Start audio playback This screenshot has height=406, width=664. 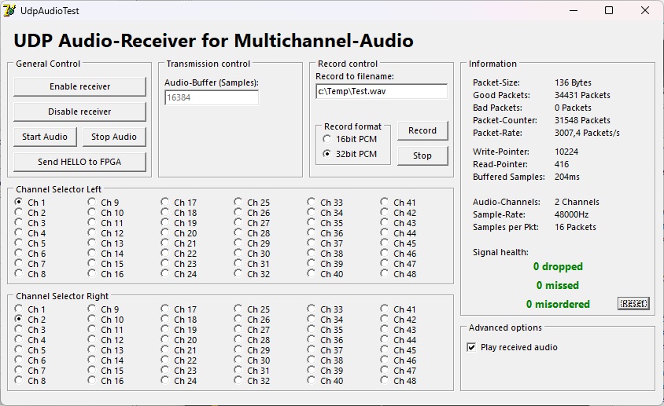pyautogui.click(x=45, y=137)
